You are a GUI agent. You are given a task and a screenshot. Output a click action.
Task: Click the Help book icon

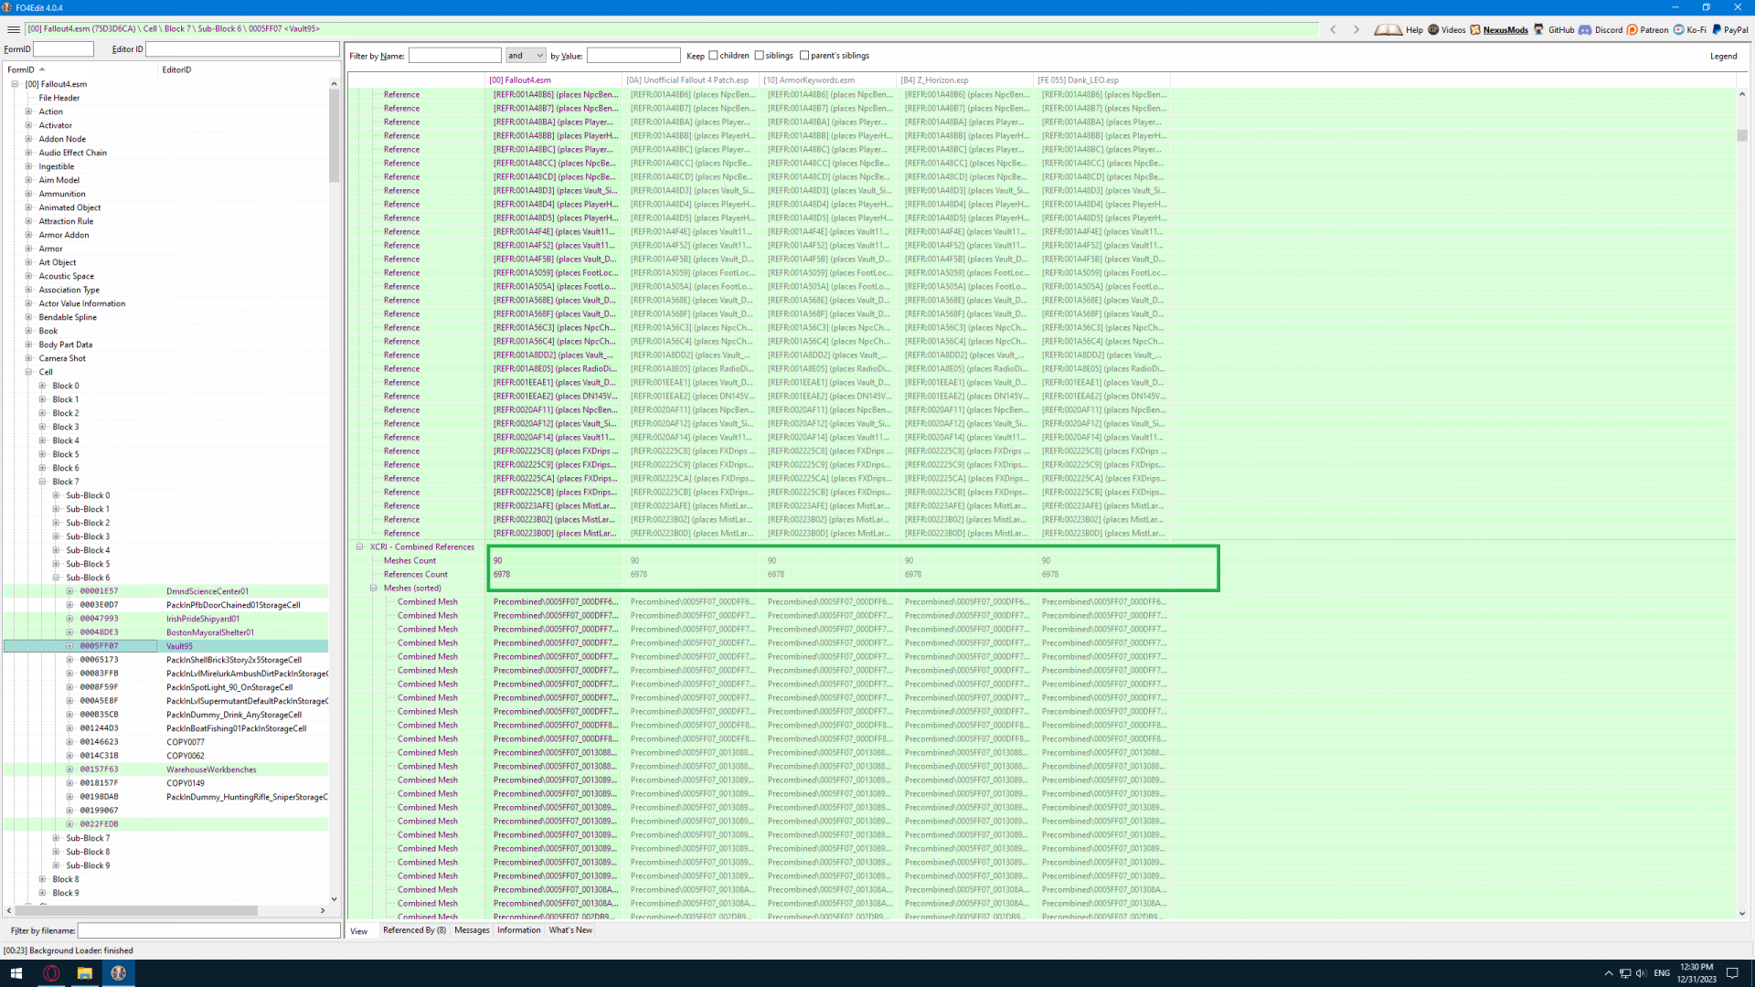[1388, 29]
